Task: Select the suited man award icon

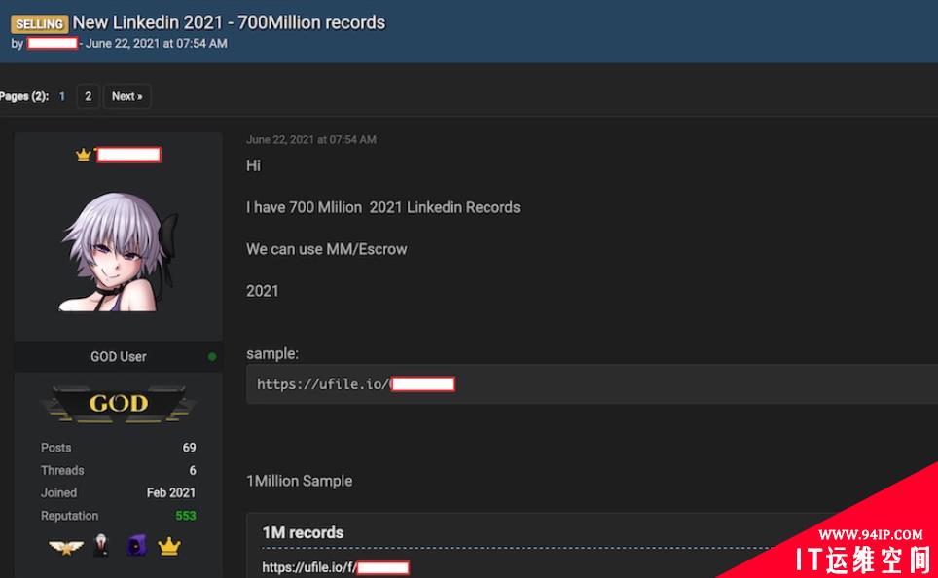Action: (101, 546)
